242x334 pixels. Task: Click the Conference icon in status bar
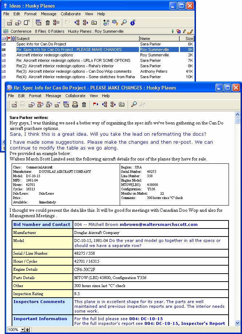tap(6, 31)
